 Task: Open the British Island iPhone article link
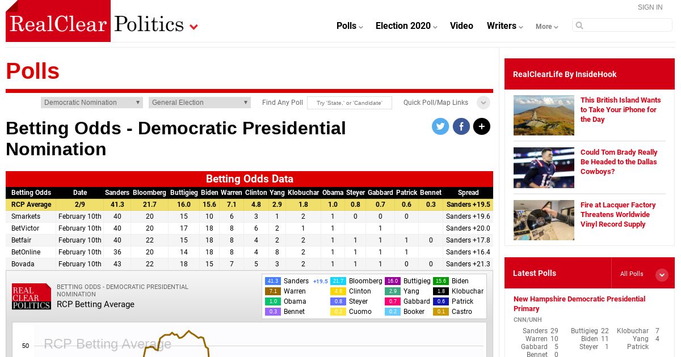click(x=621, y=110)
